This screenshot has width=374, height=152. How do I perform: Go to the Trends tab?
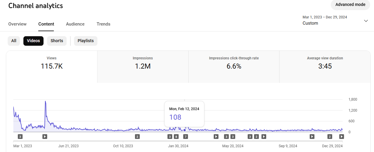[x=103, y=24]
